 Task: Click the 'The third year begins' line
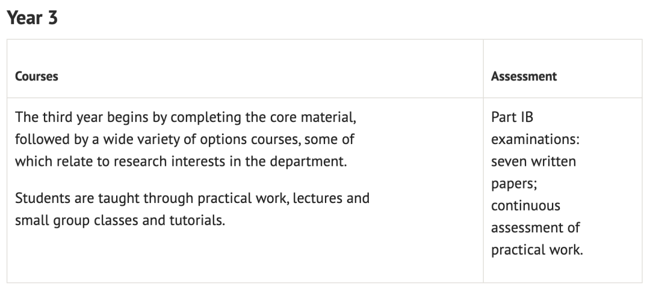click(185, 117)
